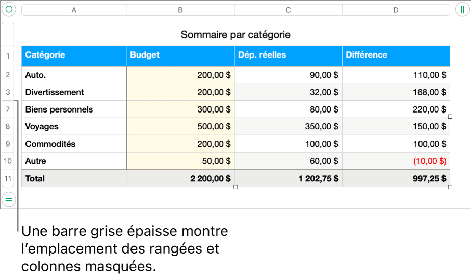Select row 7 header

point(8,109)
